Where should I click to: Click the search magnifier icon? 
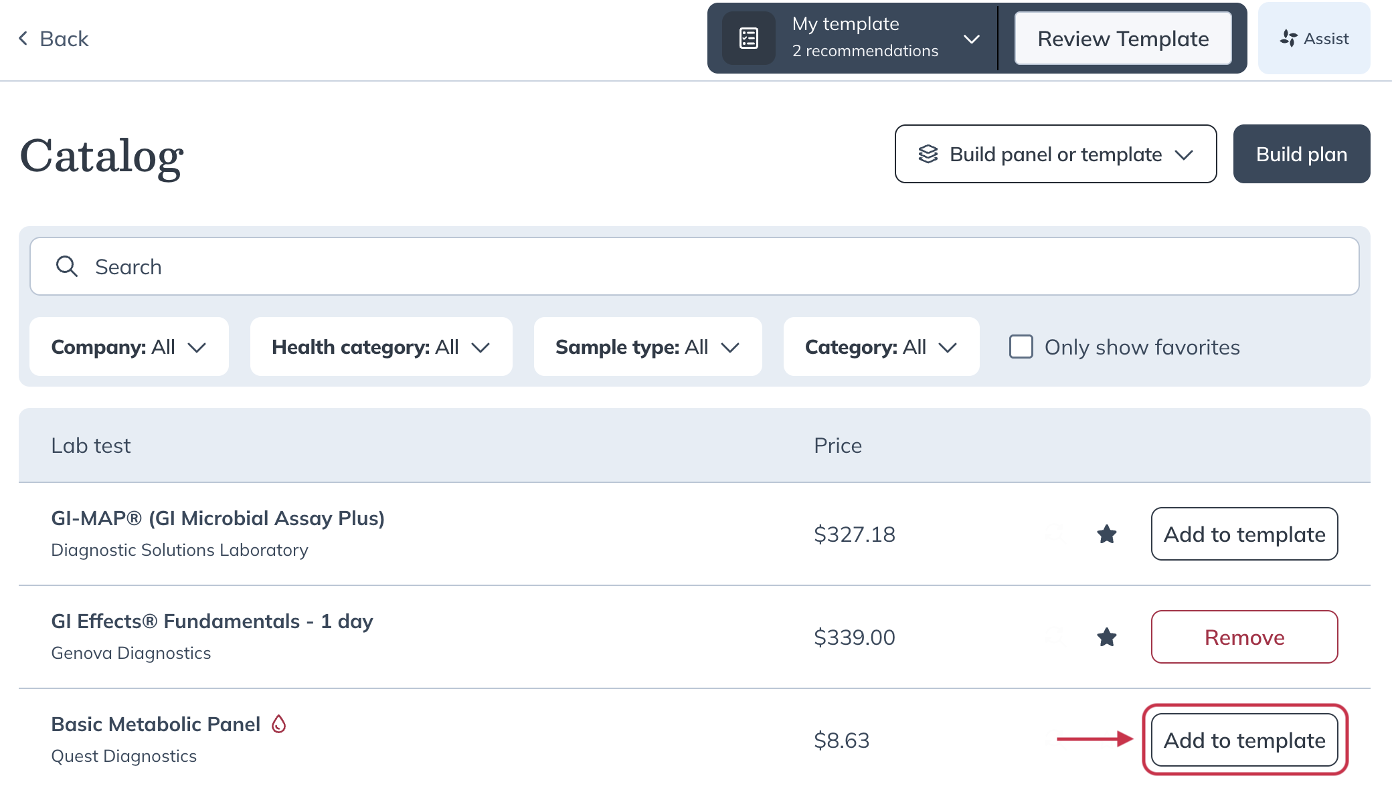67,266
